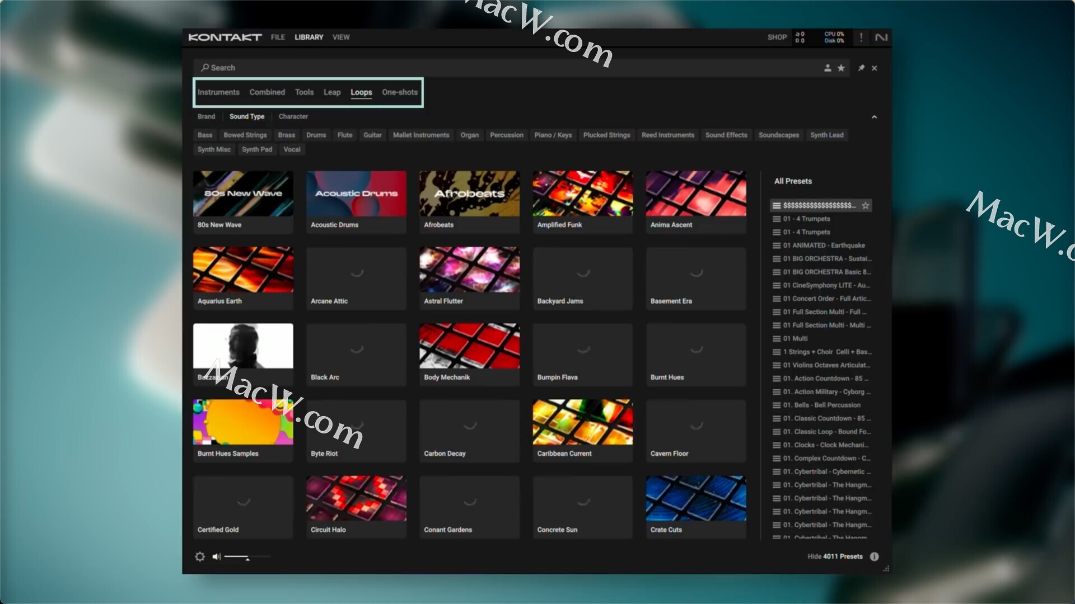Image resolution: width=1075 pixels, height=604 pixels.
Task: Click the Native Instruments logo icon
Action: tap(881, 37)
